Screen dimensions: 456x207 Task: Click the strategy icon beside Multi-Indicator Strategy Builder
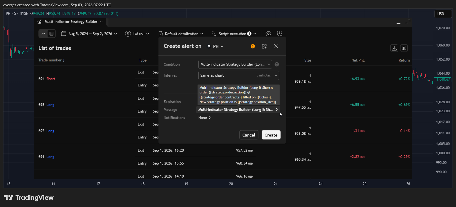(39, 22)
